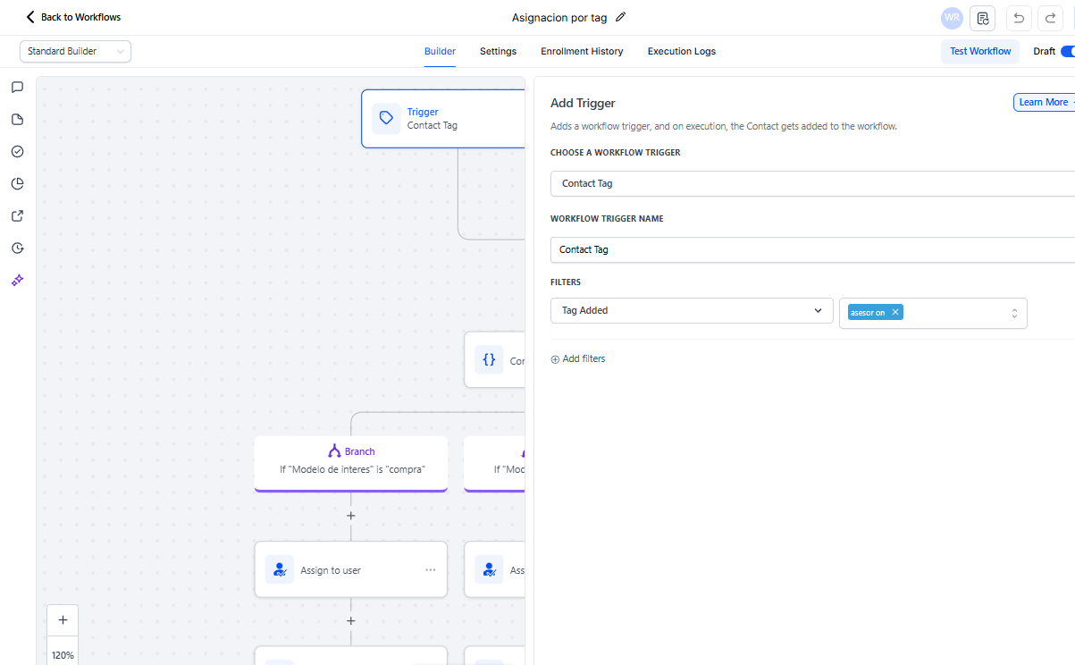Click the pie chart stats icon in sidebar

[17, 184]
